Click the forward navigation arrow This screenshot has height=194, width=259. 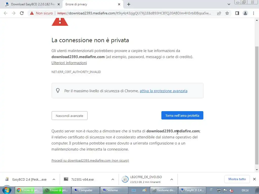point(14,13)
